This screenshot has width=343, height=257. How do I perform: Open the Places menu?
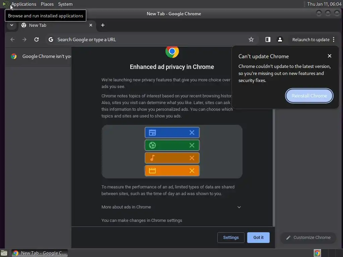(47, 4)
